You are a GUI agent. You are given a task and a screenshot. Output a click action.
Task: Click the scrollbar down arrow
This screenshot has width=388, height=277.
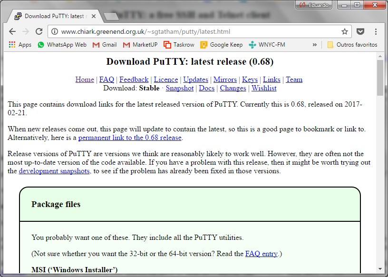(x=380, y=269)
